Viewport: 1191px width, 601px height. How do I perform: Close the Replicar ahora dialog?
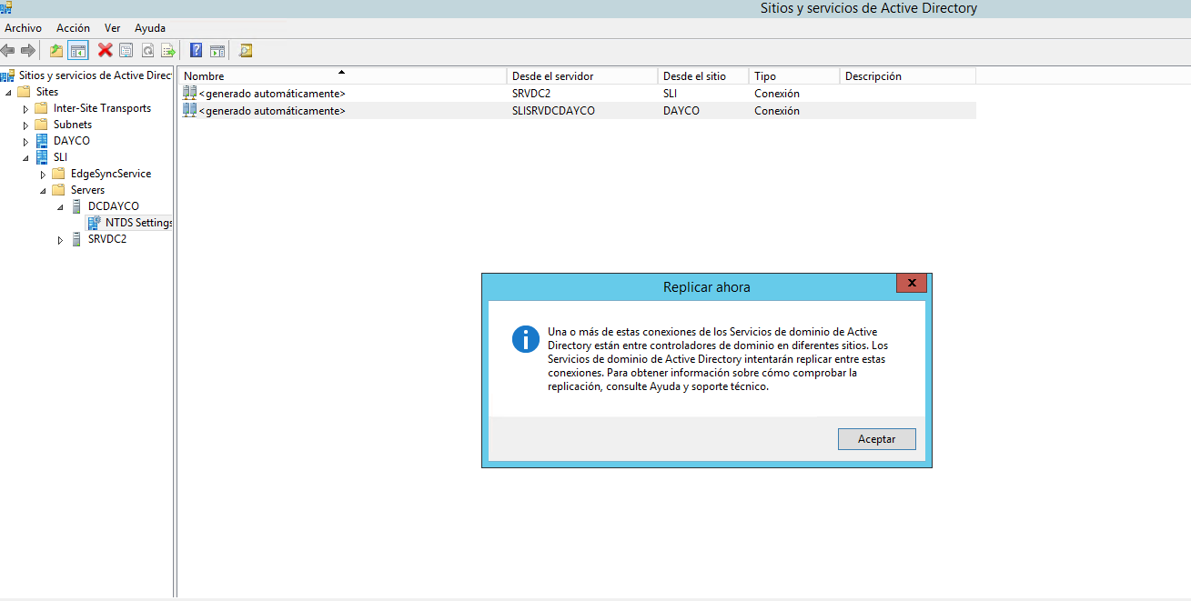tap(911, 284)
